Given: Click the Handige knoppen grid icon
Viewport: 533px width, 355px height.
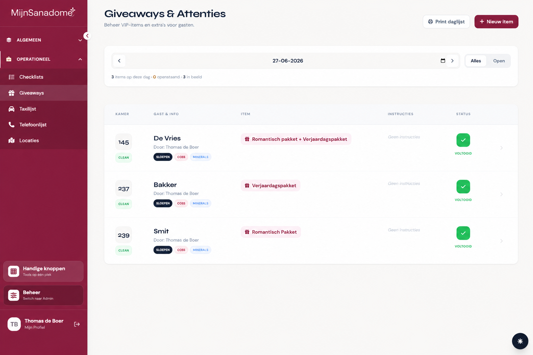Looking at the screenshot, I should click(x=14, y=271).
